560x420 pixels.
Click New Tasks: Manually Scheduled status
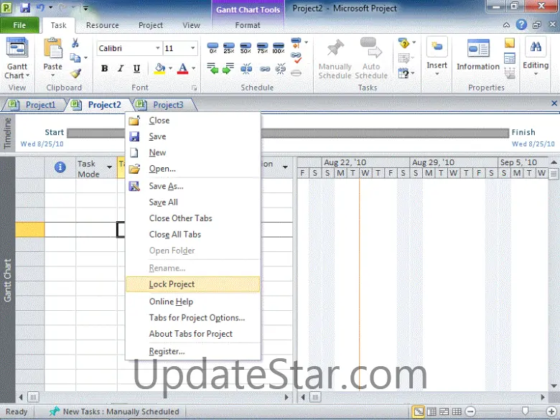[114, 411]
